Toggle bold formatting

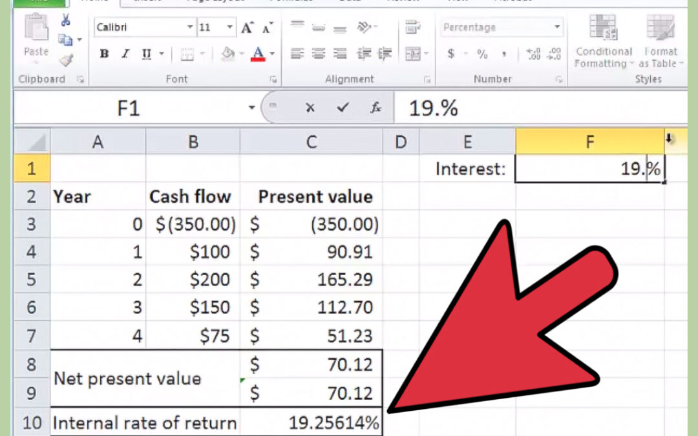104,54
